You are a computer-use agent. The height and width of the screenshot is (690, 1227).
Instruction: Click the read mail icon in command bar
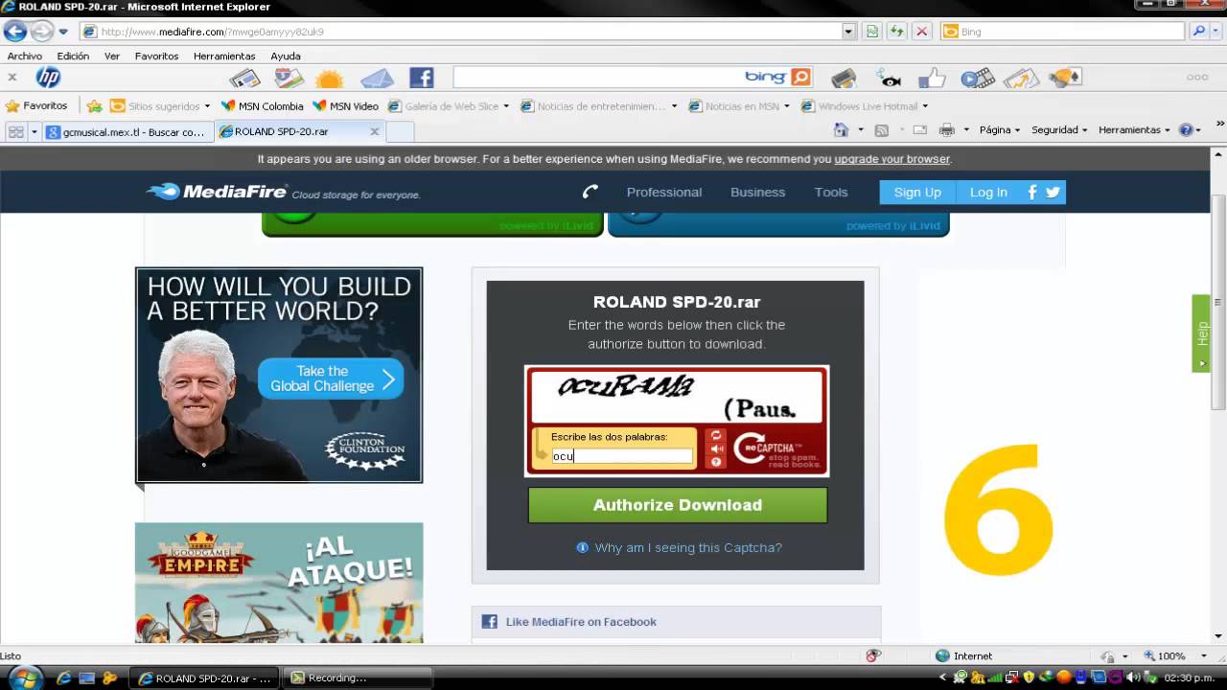919,129
